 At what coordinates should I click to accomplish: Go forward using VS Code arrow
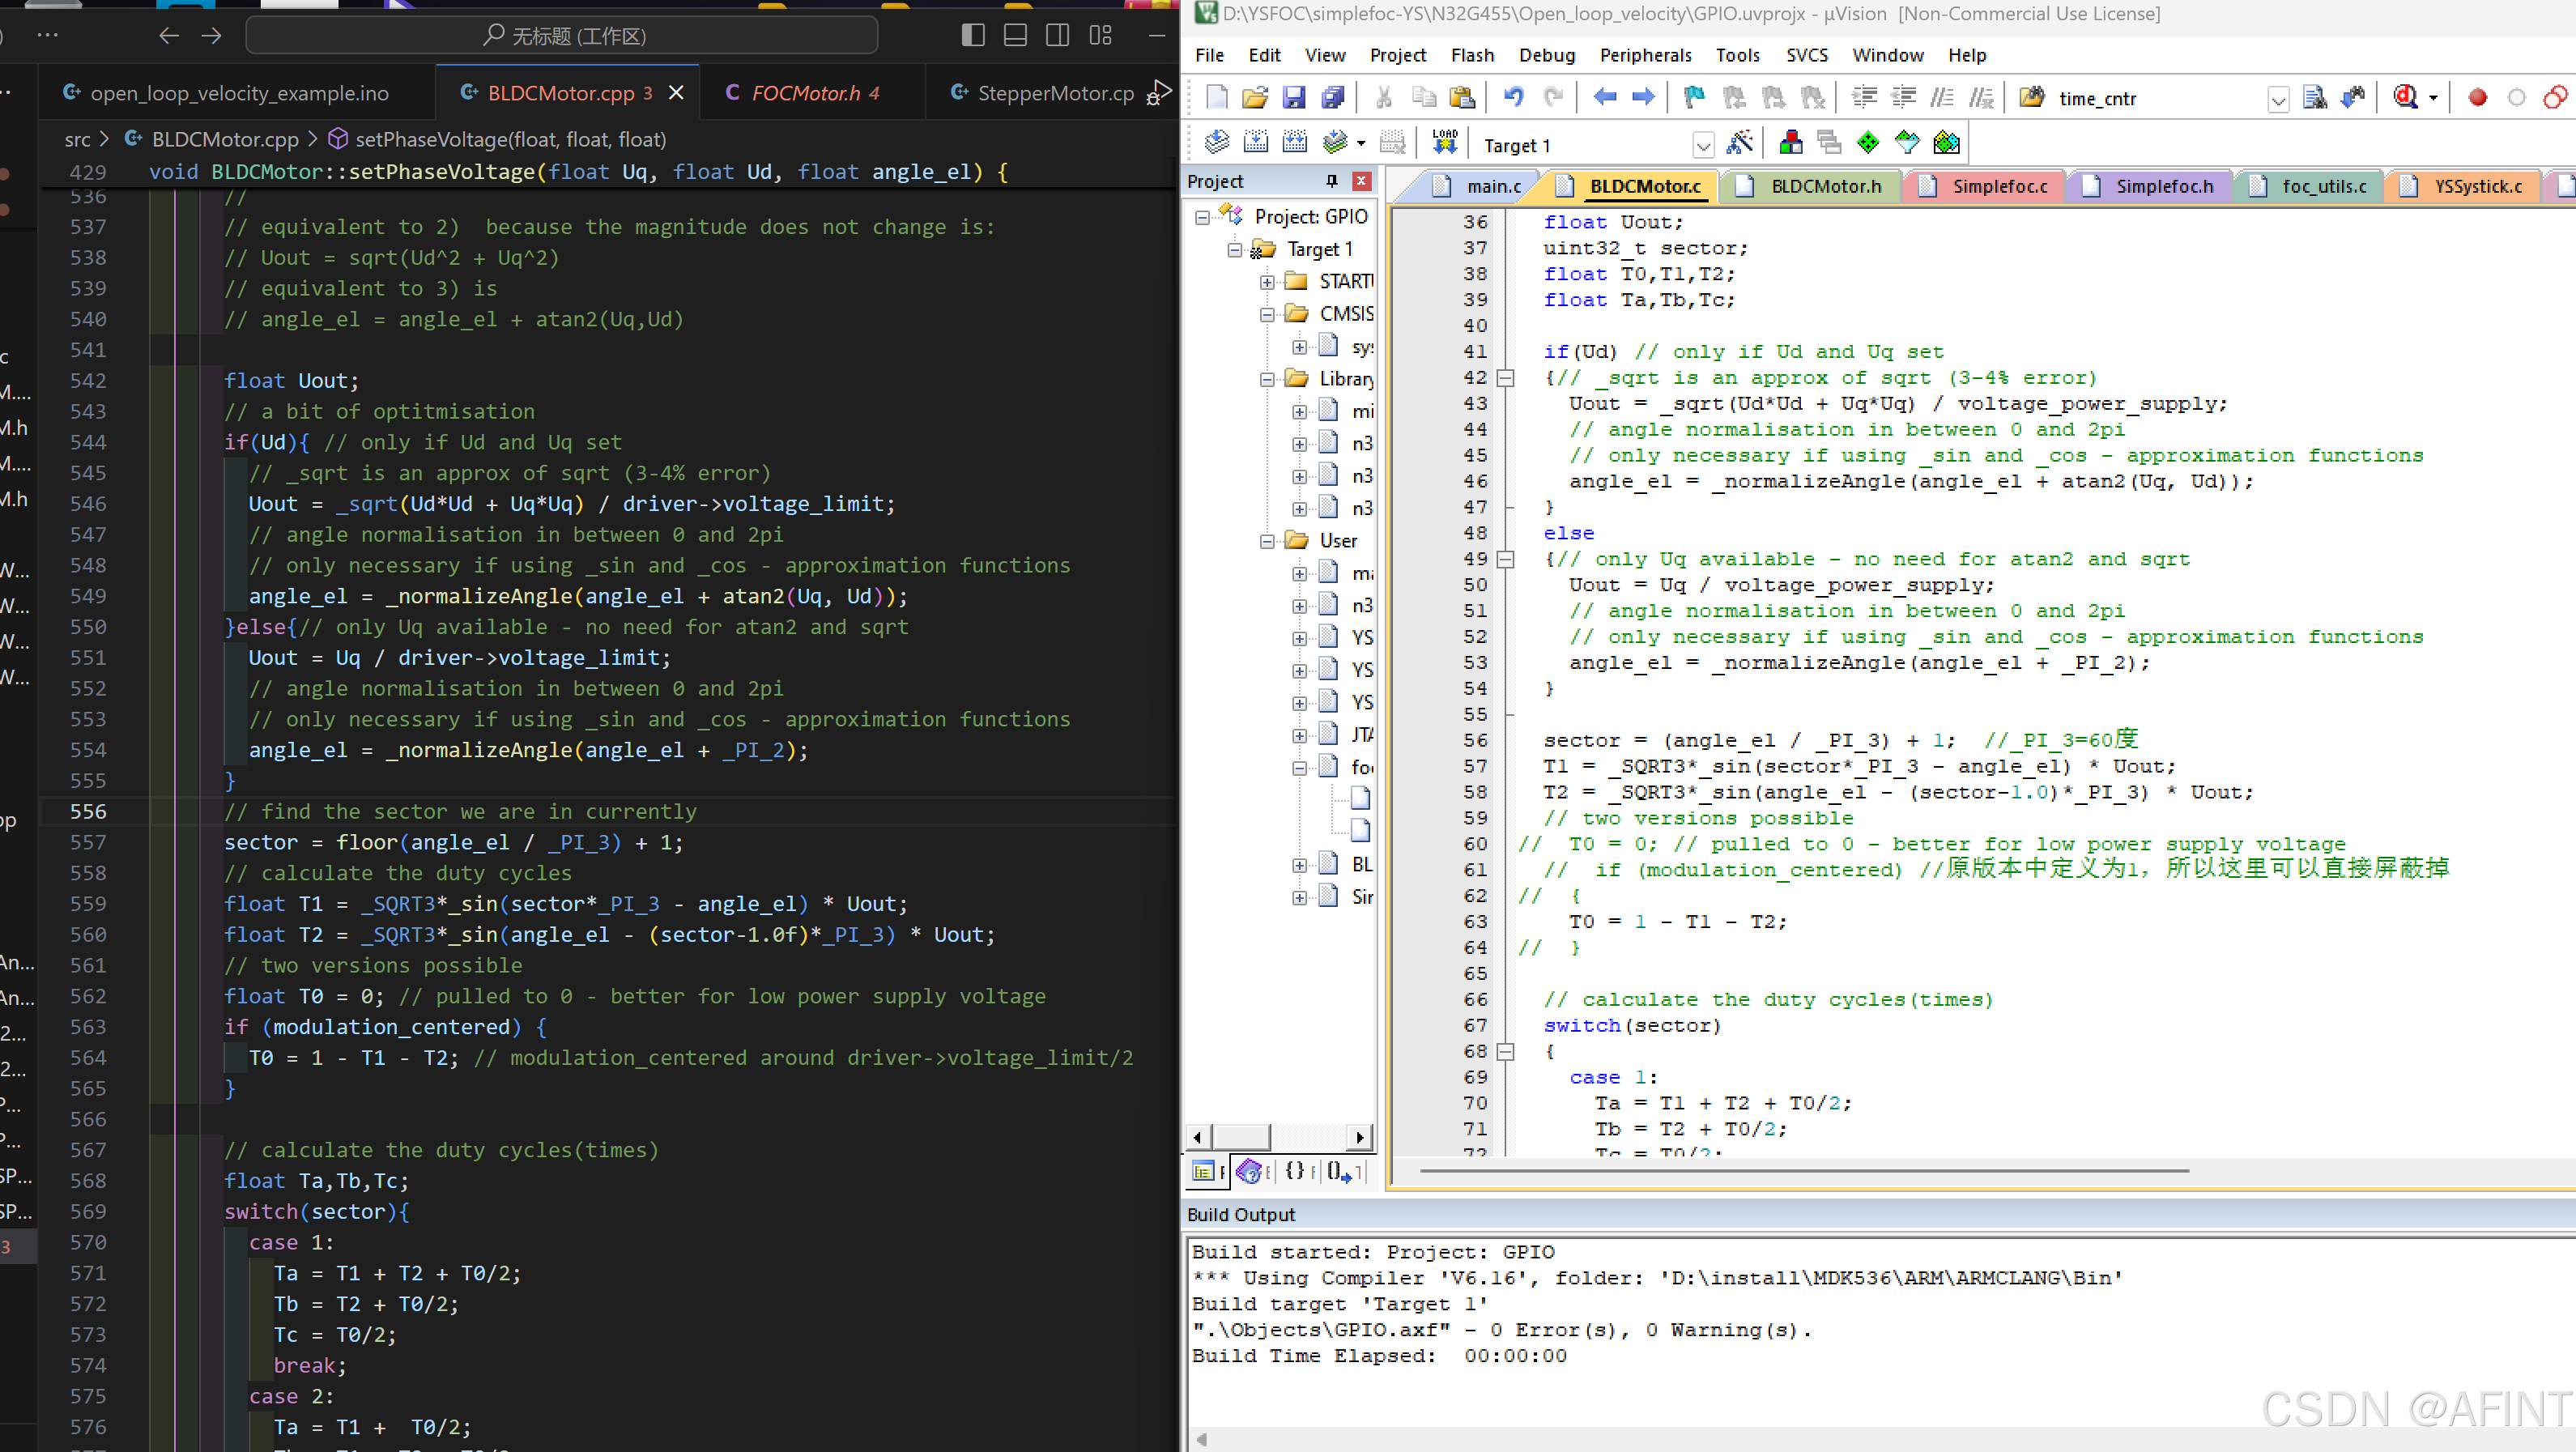point(211,35)
